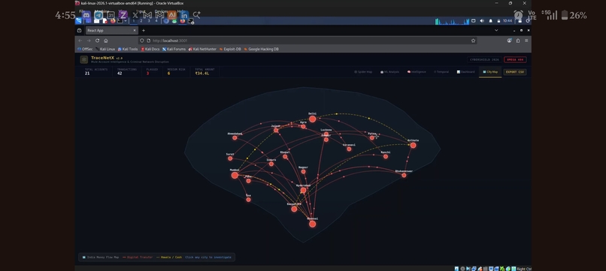Switch to the Temporal tab
606x271 pixels.
441,72
